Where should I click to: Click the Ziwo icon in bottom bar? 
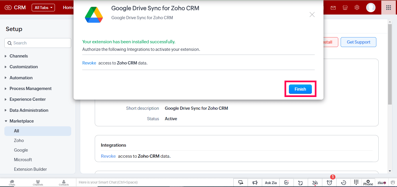[x=382, y=183]
